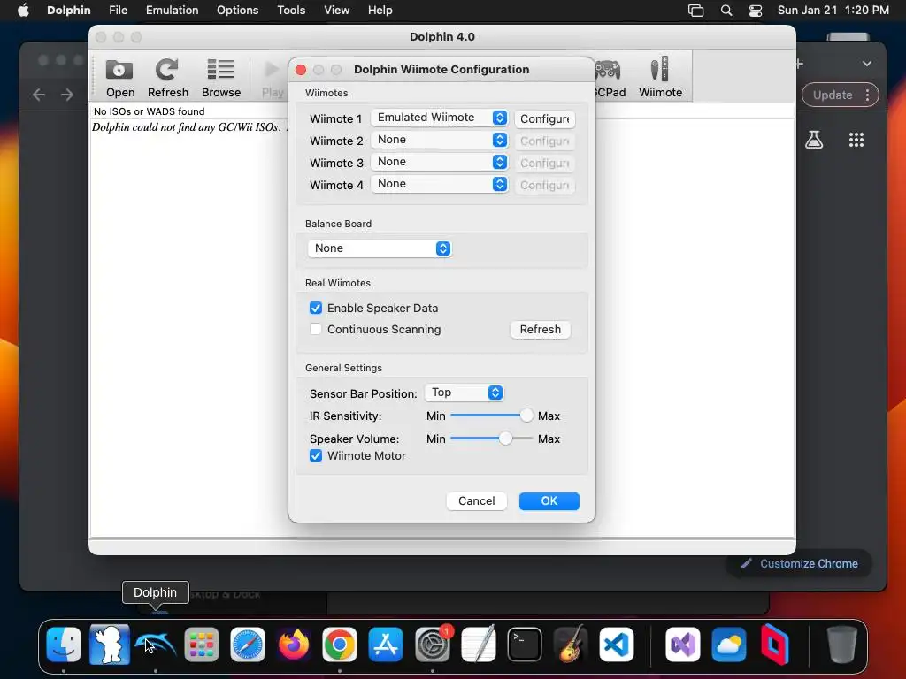This screenshot has width=906, height=679.
Task: Click the Open toolbar icon in Dolphin
Action: [120, 78]
